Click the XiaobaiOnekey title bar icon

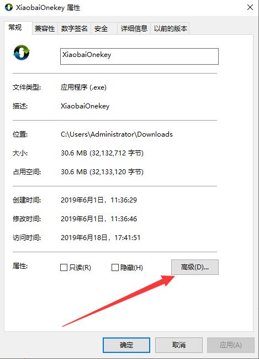(x=9, y=7)
